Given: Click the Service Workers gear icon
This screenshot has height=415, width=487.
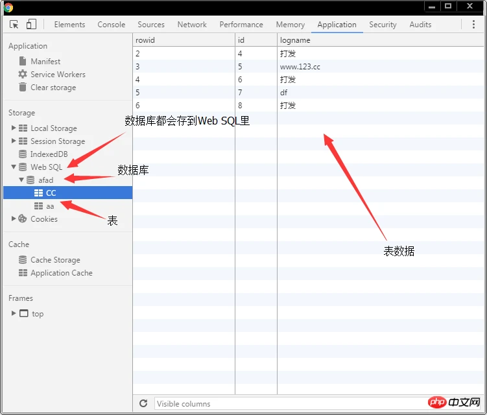Looking at the screenshot, I should pos(23,74).
